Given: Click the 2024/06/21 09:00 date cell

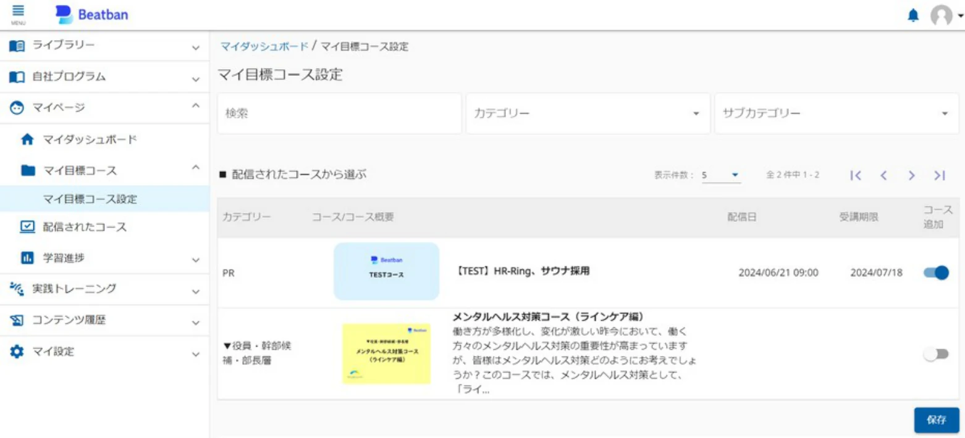Looking at the screenshot, I should click(778, 273).
